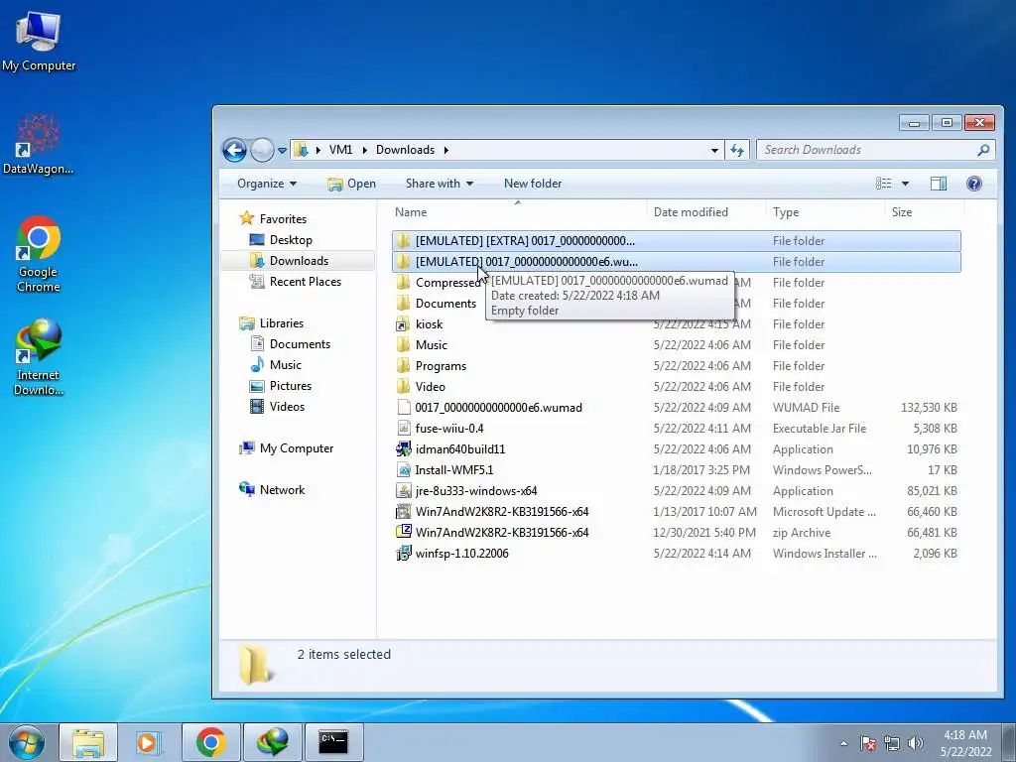Open Videos library in navigation pane
1016x762 pixels.
[277, 406]
